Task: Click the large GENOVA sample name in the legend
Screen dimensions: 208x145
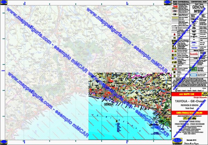Action: pyautogui.click(x=198, y=7)
